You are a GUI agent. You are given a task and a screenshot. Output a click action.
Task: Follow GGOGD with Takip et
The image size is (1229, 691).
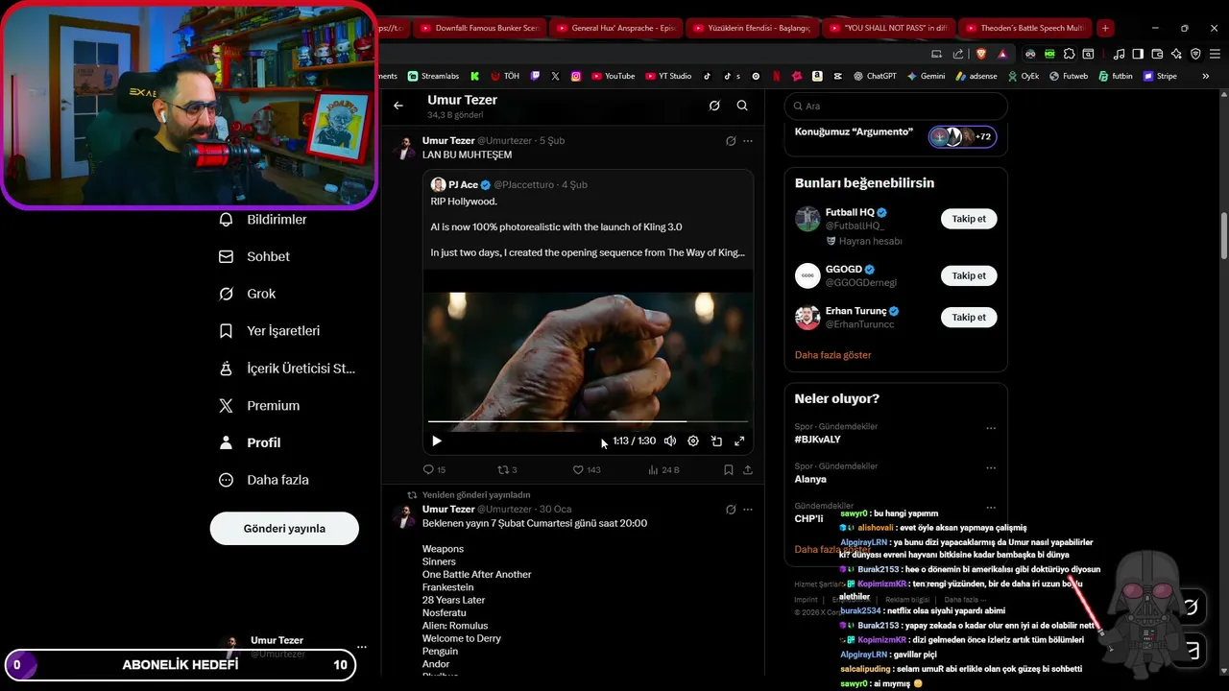(969, 275)
